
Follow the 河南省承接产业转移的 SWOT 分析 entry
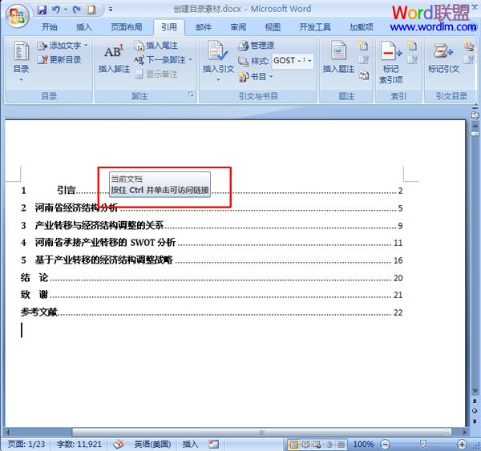(x=105, y=243)
